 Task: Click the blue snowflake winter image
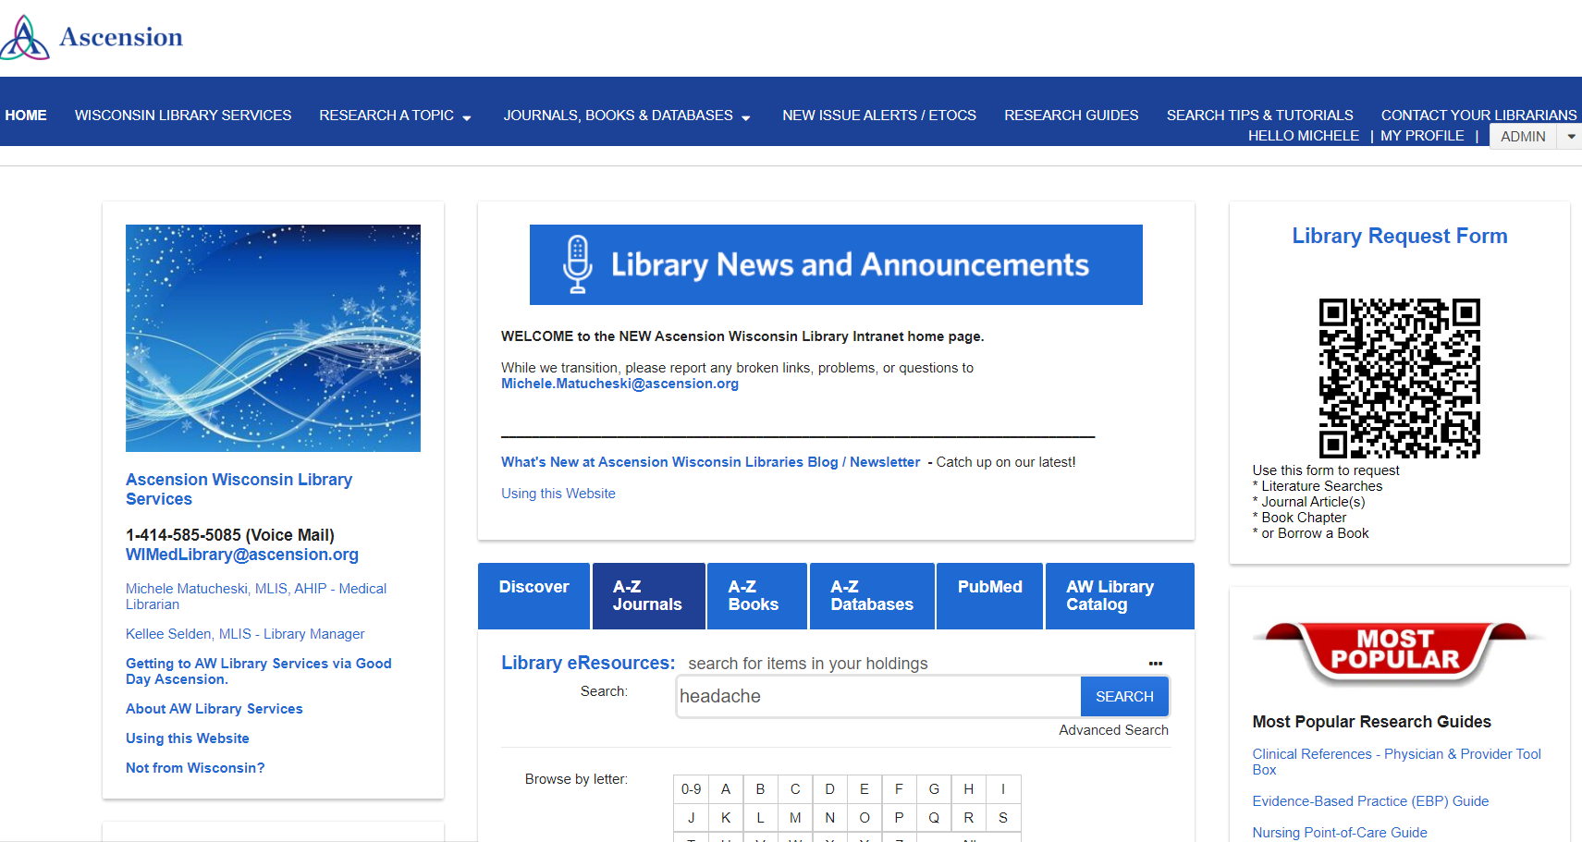(273, 338)
